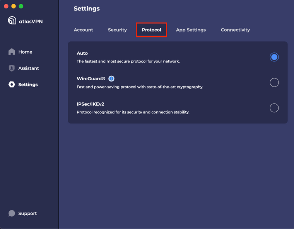Screen dimensions: 294x229
Task: Click the WireGuard protocol label
Action: [91, 79]
